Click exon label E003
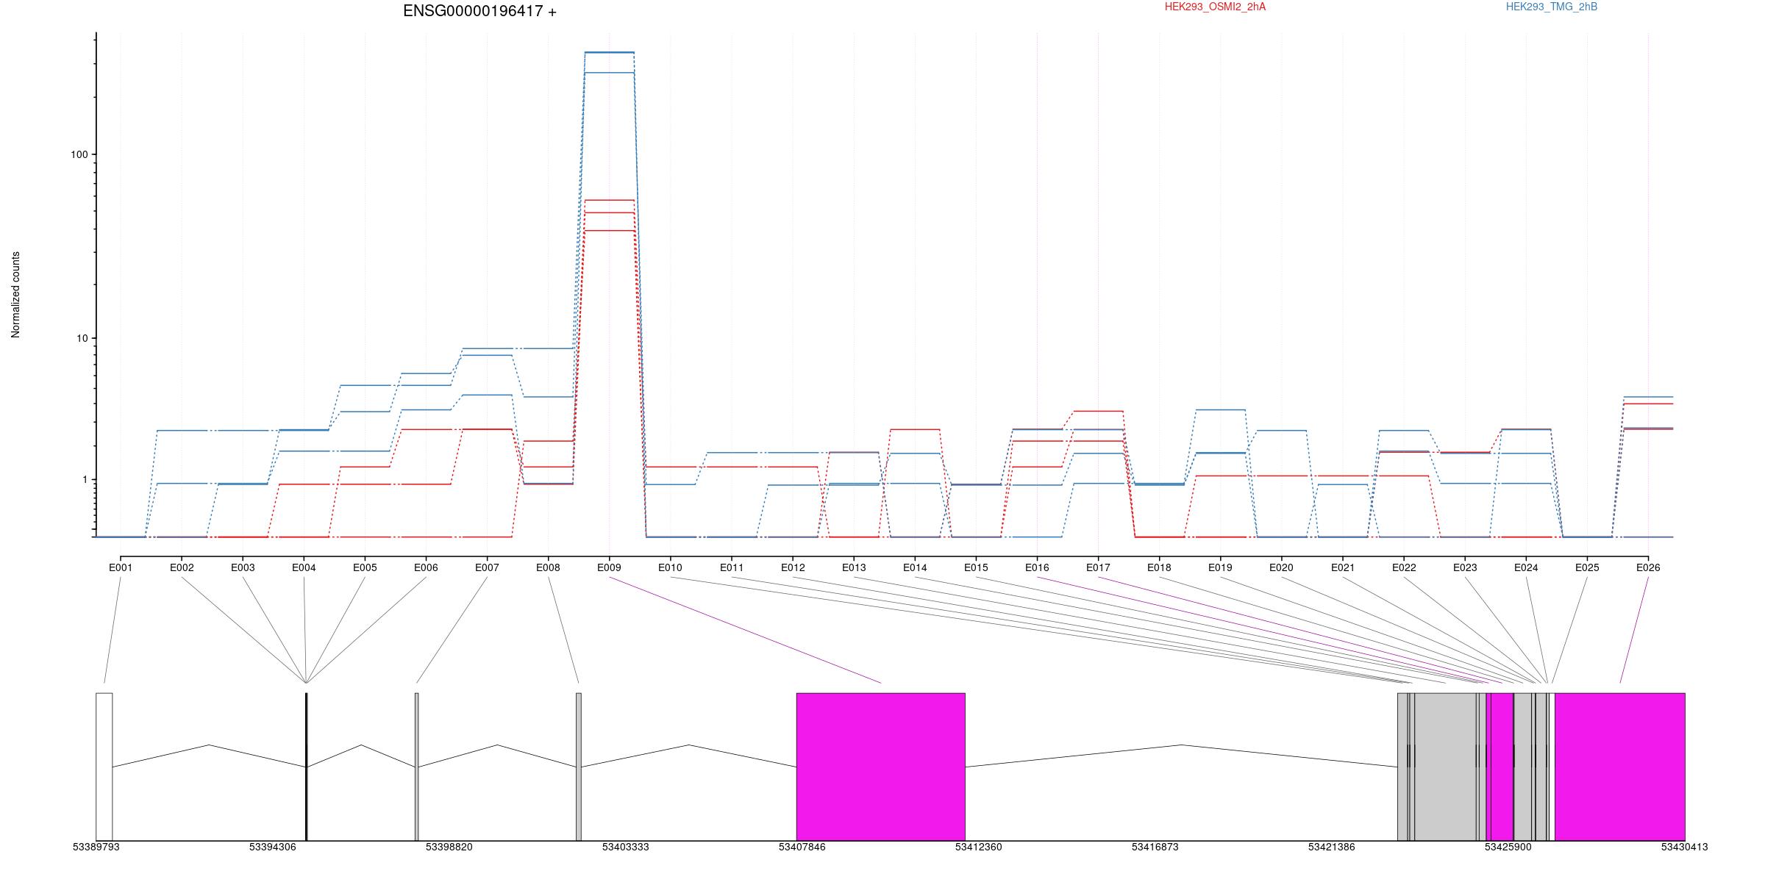Viewport: 1765px width, 882px height. pos(243,567)
